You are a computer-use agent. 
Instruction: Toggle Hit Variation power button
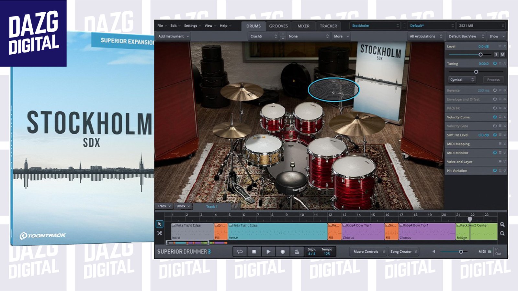tap(495, 170)
